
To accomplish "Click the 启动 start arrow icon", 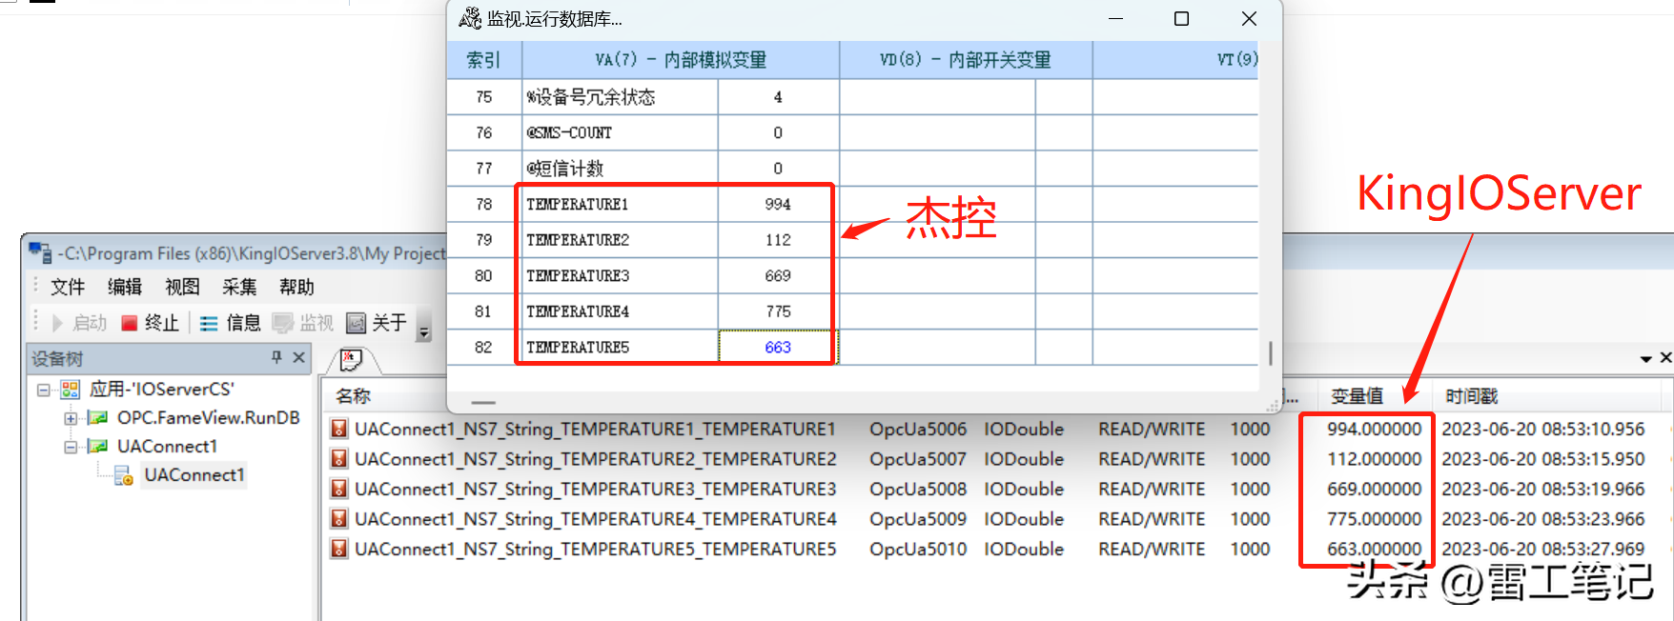I will point(57,324).
